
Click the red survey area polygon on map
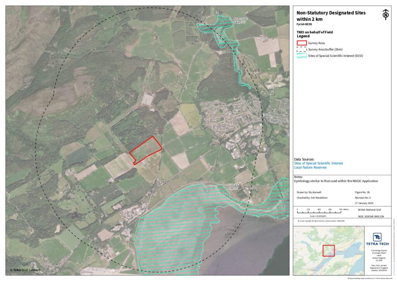point(145,150)
